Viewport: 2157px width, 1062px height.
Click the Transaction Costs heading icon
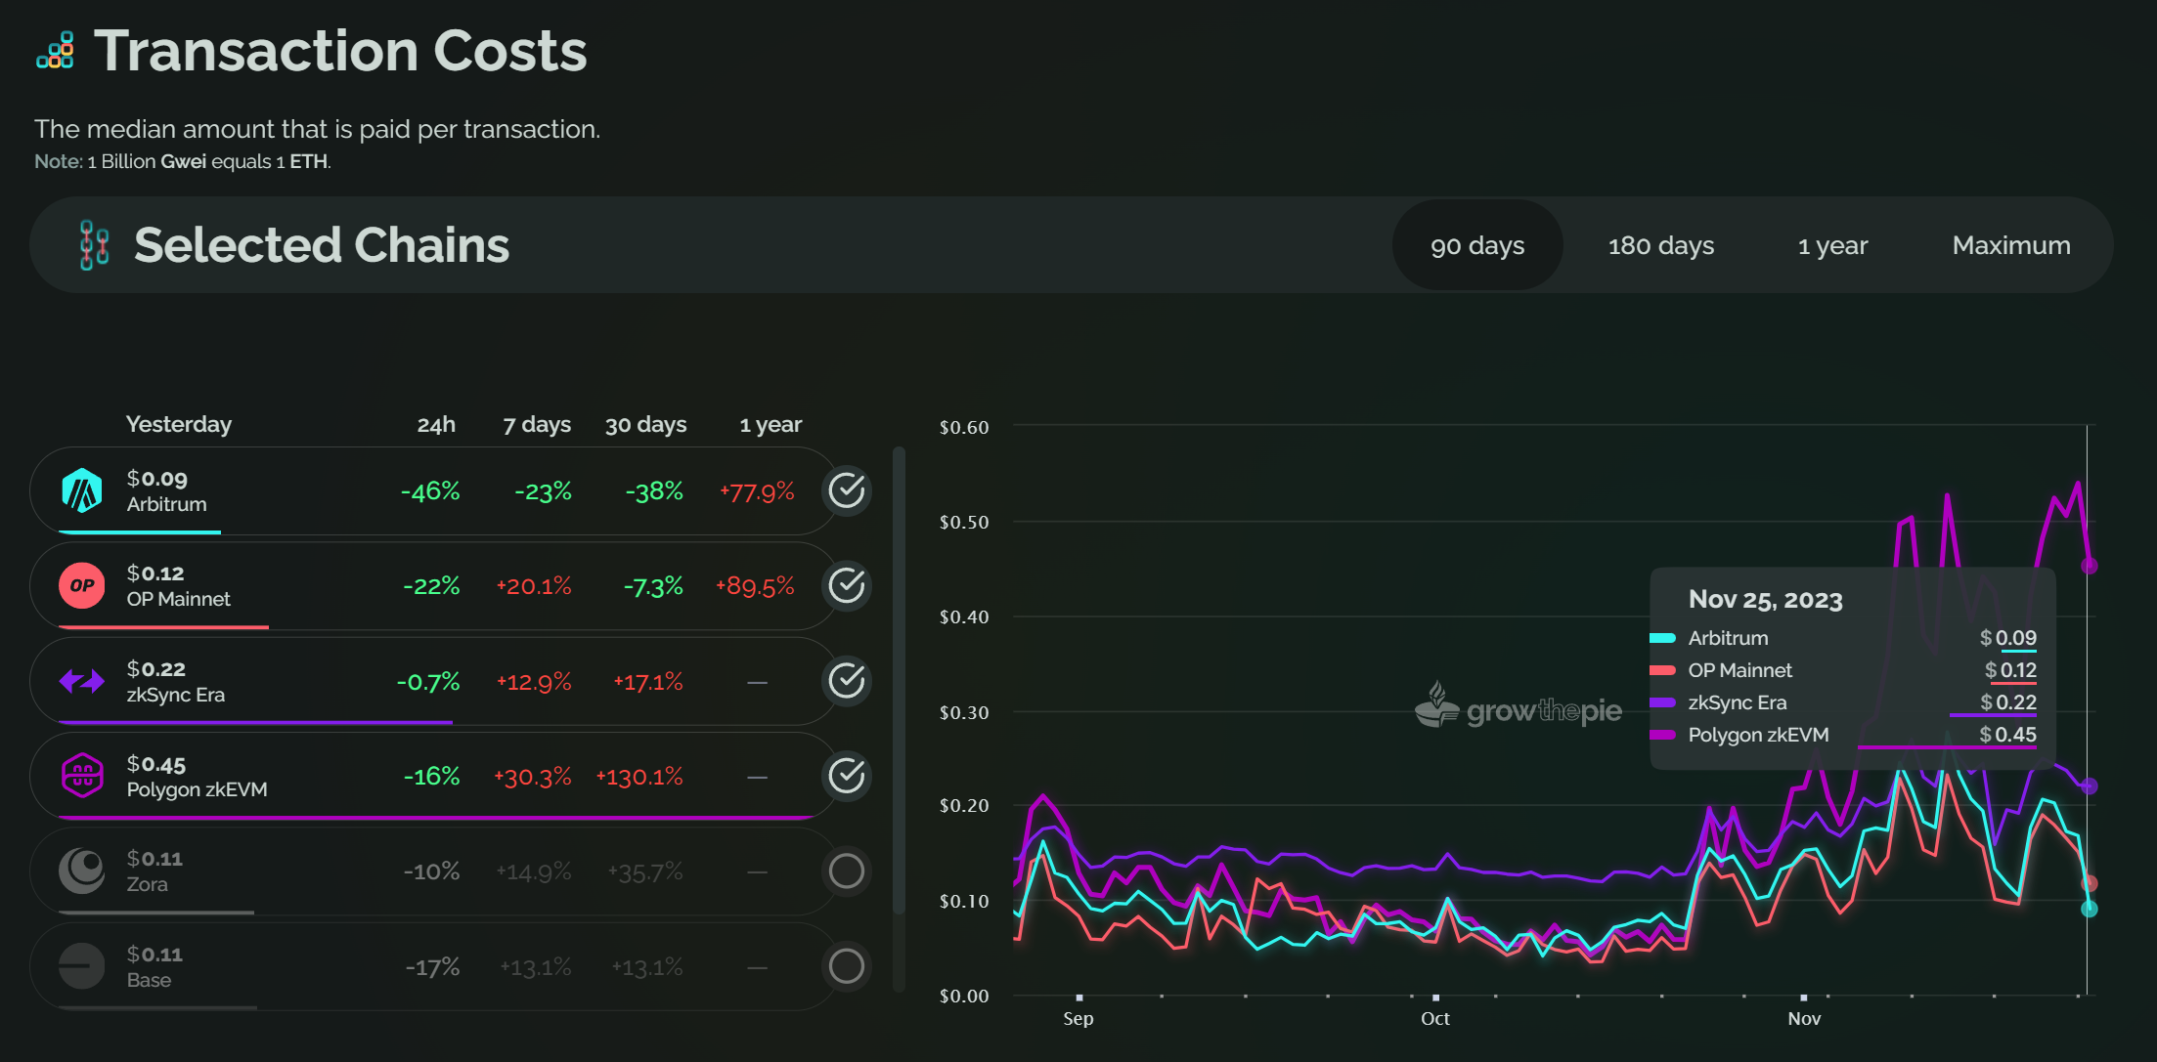click(56, 51)
